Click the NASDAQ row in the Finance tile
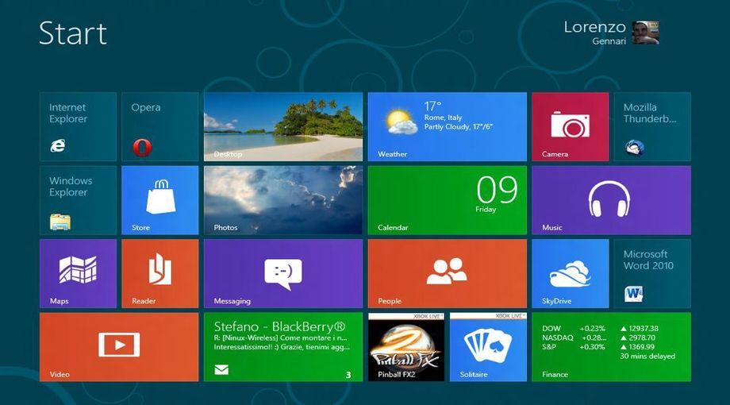Image resolution: width=730 pixels, height=405 pixels. tap(598, 337)
